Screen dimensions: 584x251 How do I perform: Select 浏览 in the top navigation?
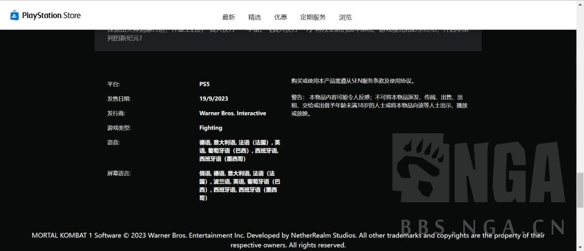pos(345,18)
